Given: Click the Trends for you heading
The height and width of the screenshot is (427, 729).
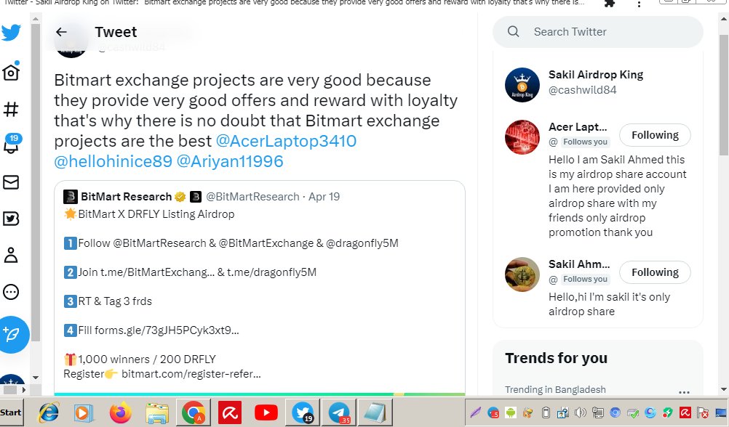Looking at the screenshot, I should (556, 358).
